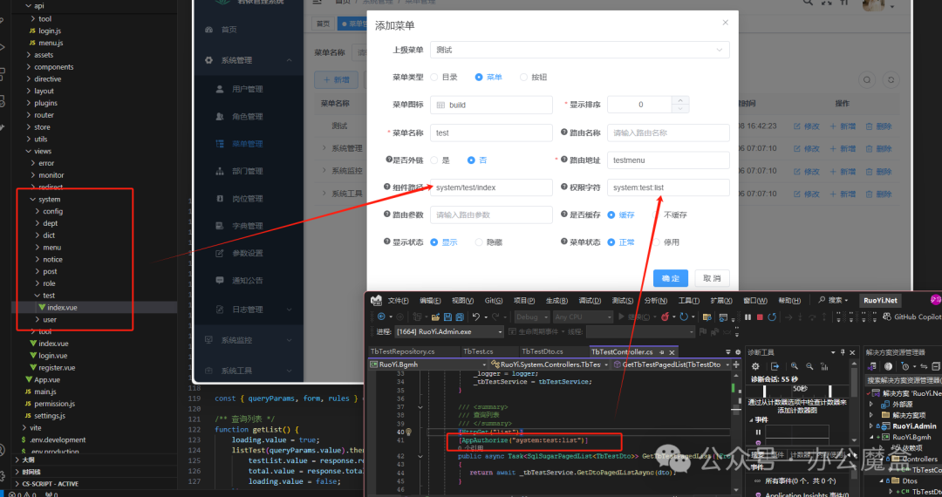Screen dimensions: 942x497
Task: Click the restart debugging icon next to stop
Action: [x=772, y=317]
